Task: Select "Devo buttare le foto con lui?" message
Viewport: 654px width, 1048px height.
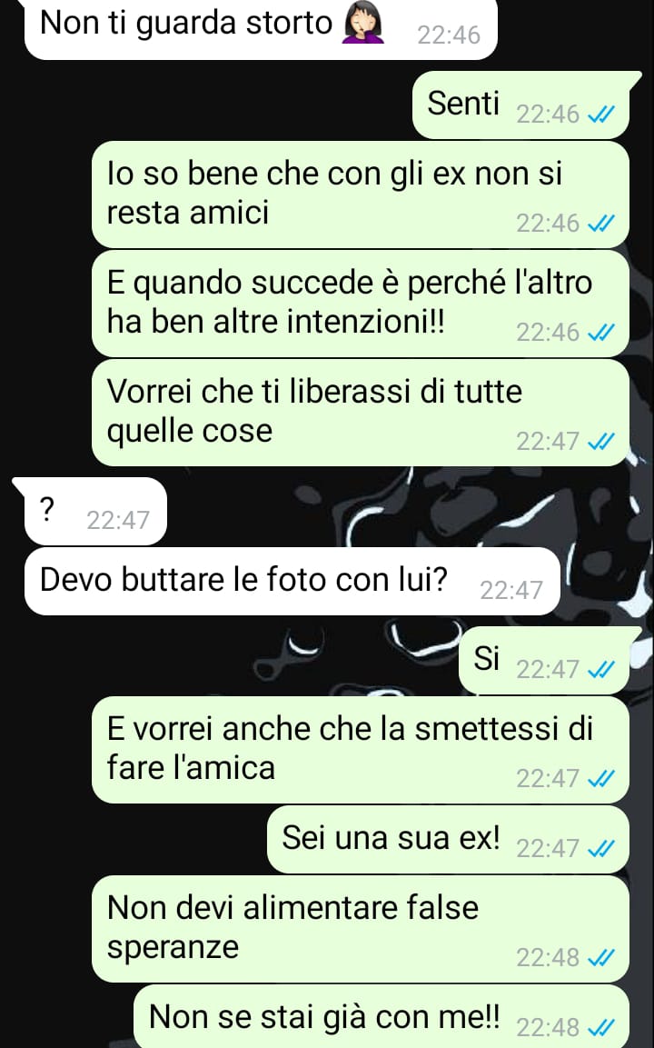Action: (292, 582)
